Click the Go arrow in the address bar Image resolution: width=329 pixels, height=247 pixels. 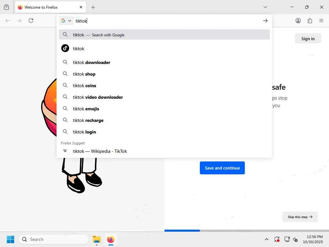pyautogui.click(x=265, y=21)
